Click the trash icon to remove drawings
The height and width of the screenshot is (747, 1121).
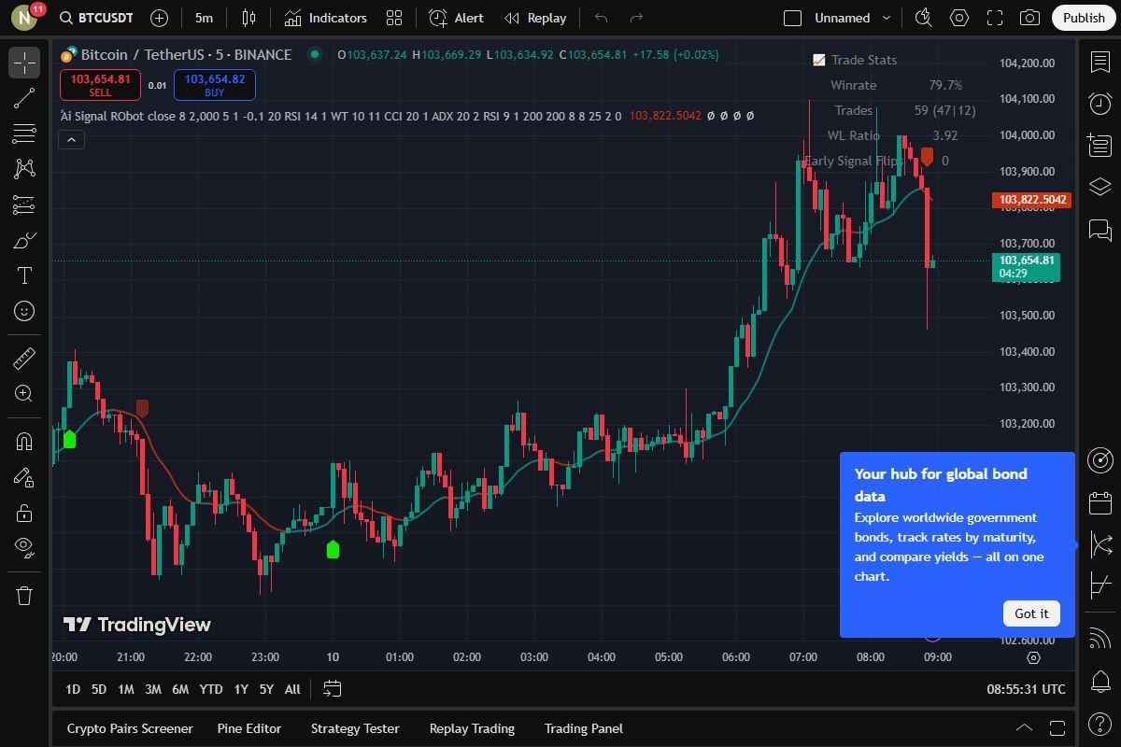[24, 595]
